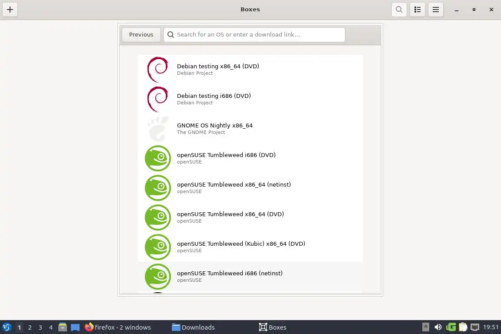Close the Boxes window
Image resolution: width=501 pixels, height=334 pixels.
point(491,10)
